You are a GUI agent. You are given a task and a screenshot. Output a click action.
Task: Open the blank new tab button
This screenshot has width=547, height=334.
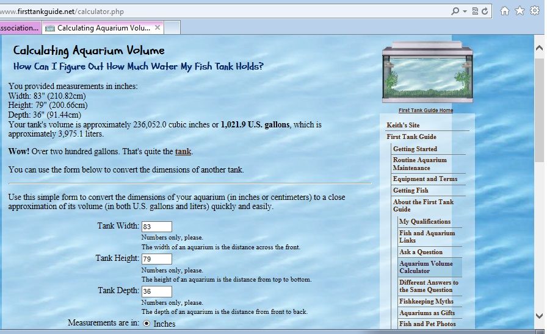tap(172, 27)
